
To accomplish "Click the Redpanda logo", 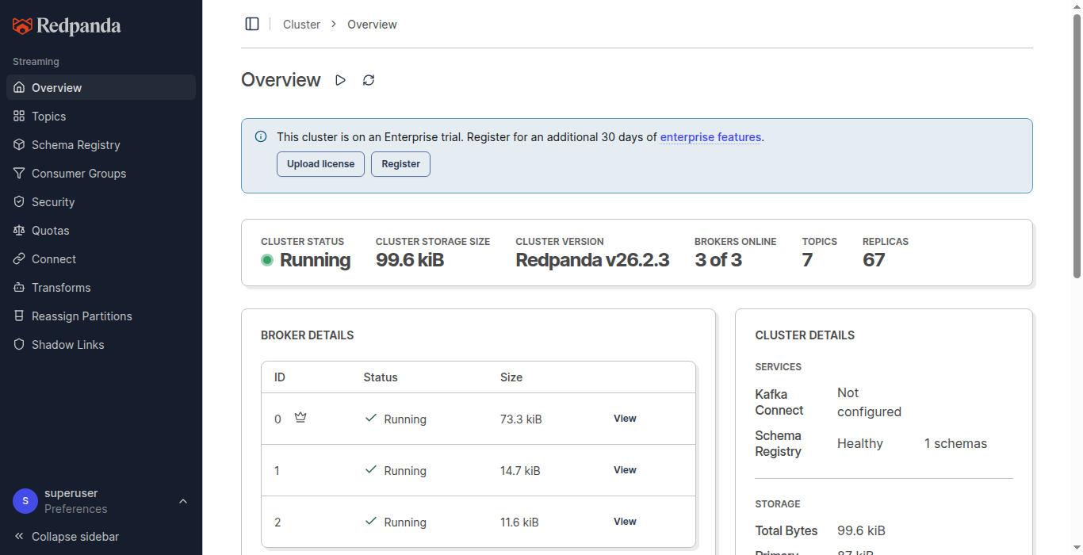I will tap(67, 26).
